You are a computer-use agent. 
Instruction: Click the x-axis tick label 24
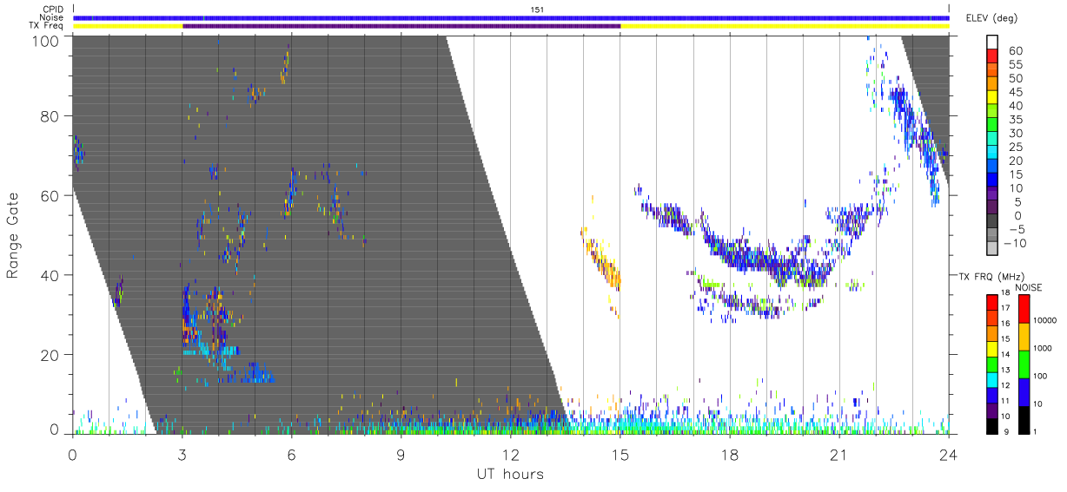(x=949, y=455)
